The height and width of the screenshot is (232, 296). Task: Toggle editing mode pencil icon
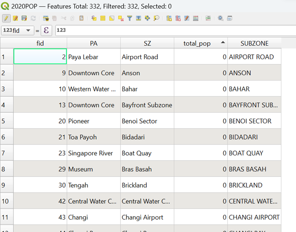click(x=6, y=18)
